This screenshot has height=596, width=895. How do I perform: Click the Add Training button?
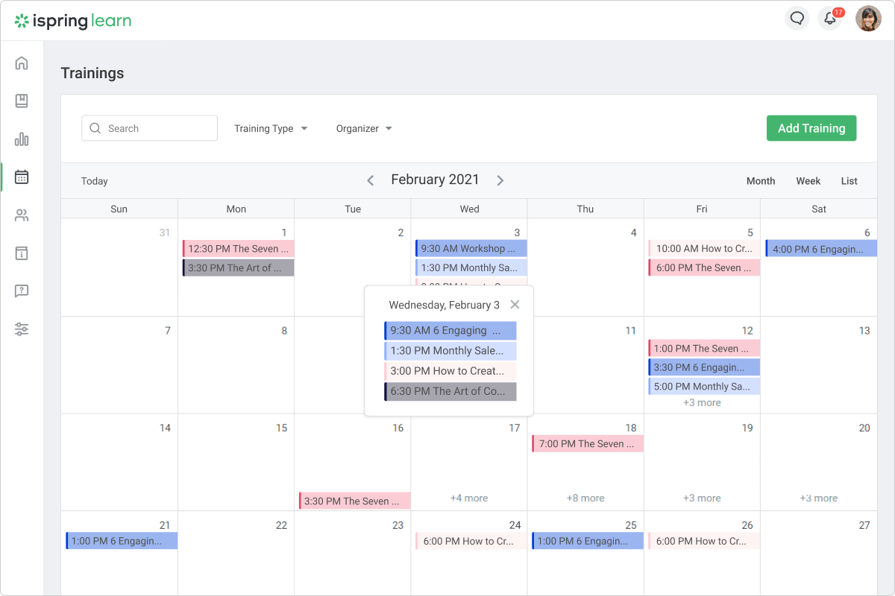811,128
